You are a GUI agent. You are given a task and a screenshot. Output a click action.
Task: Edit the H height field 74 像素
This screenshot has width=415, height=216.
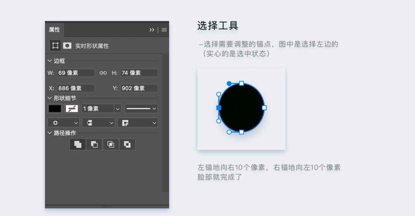coord(139,73)
